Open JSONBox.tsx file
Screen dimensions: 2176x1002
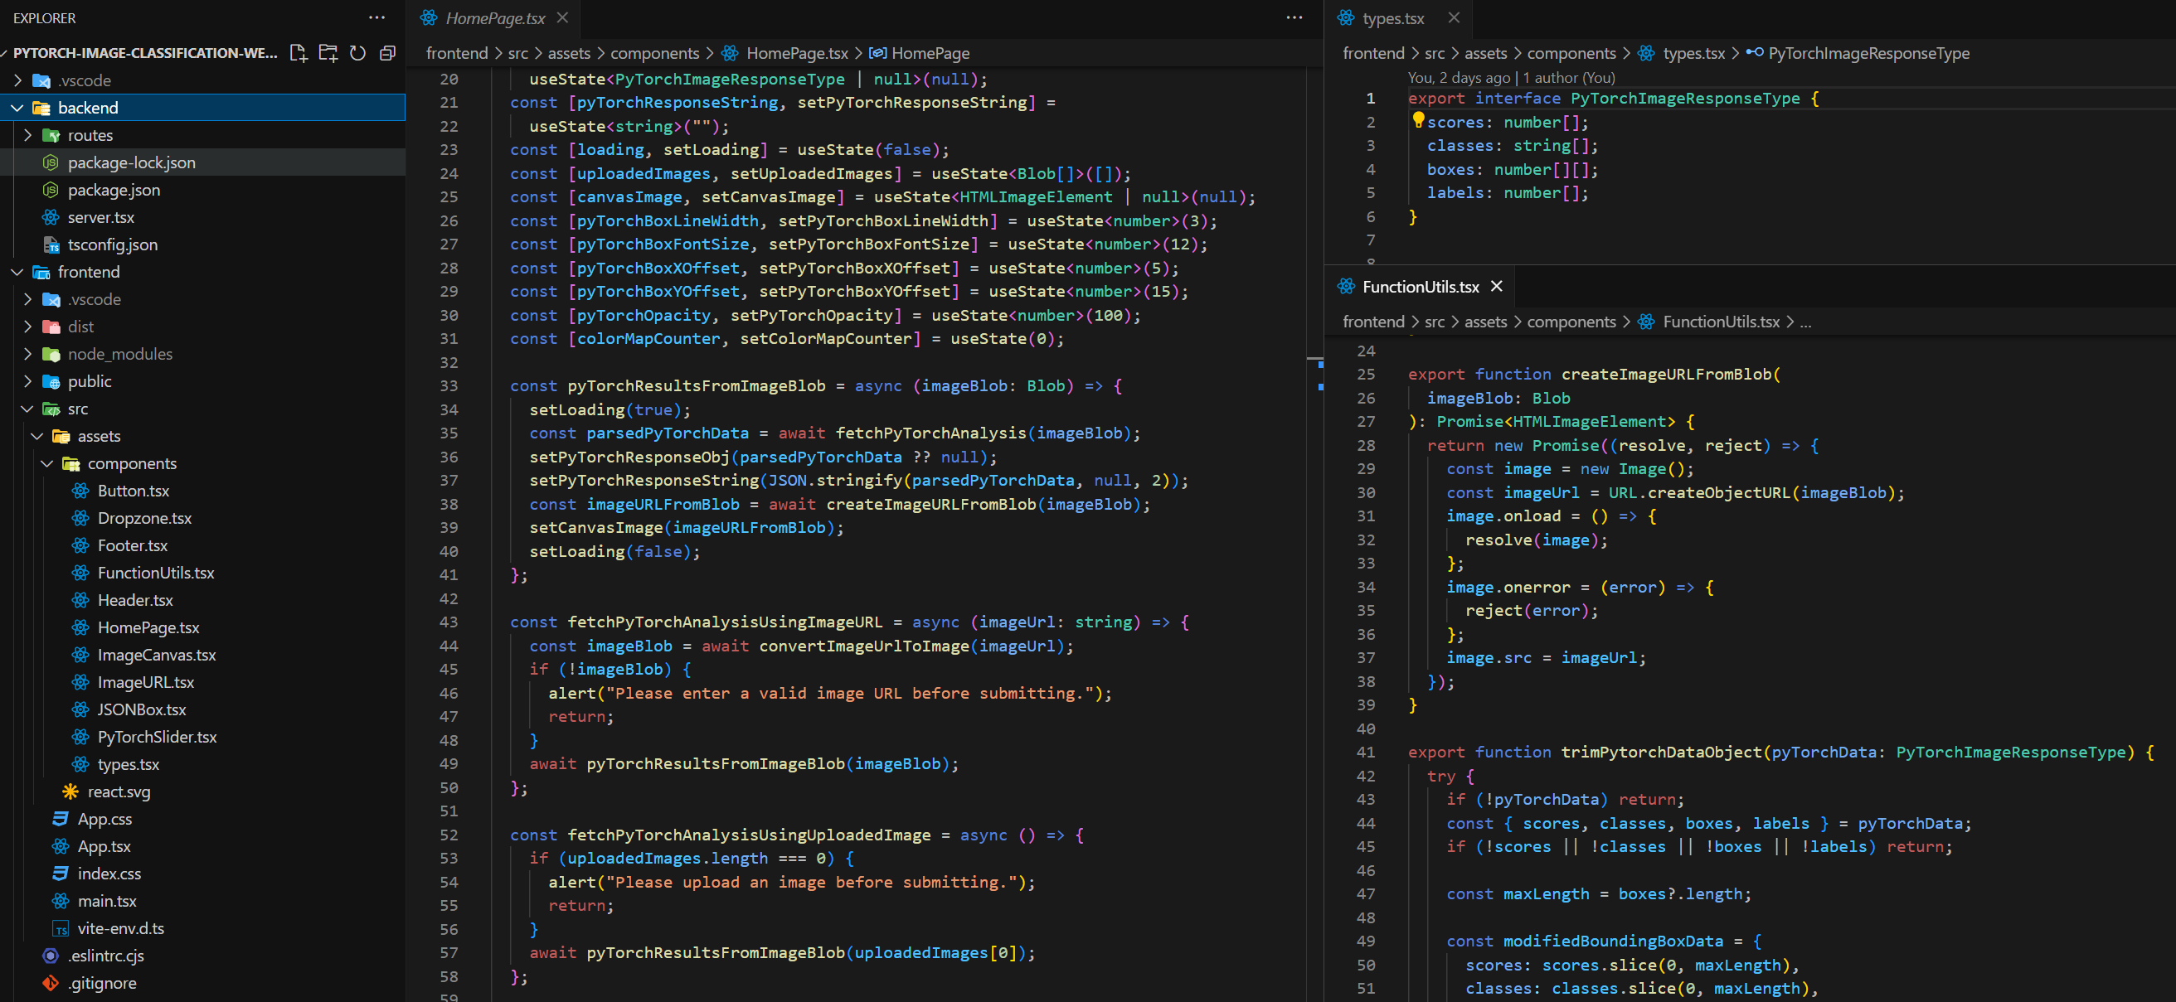(202, 709)
